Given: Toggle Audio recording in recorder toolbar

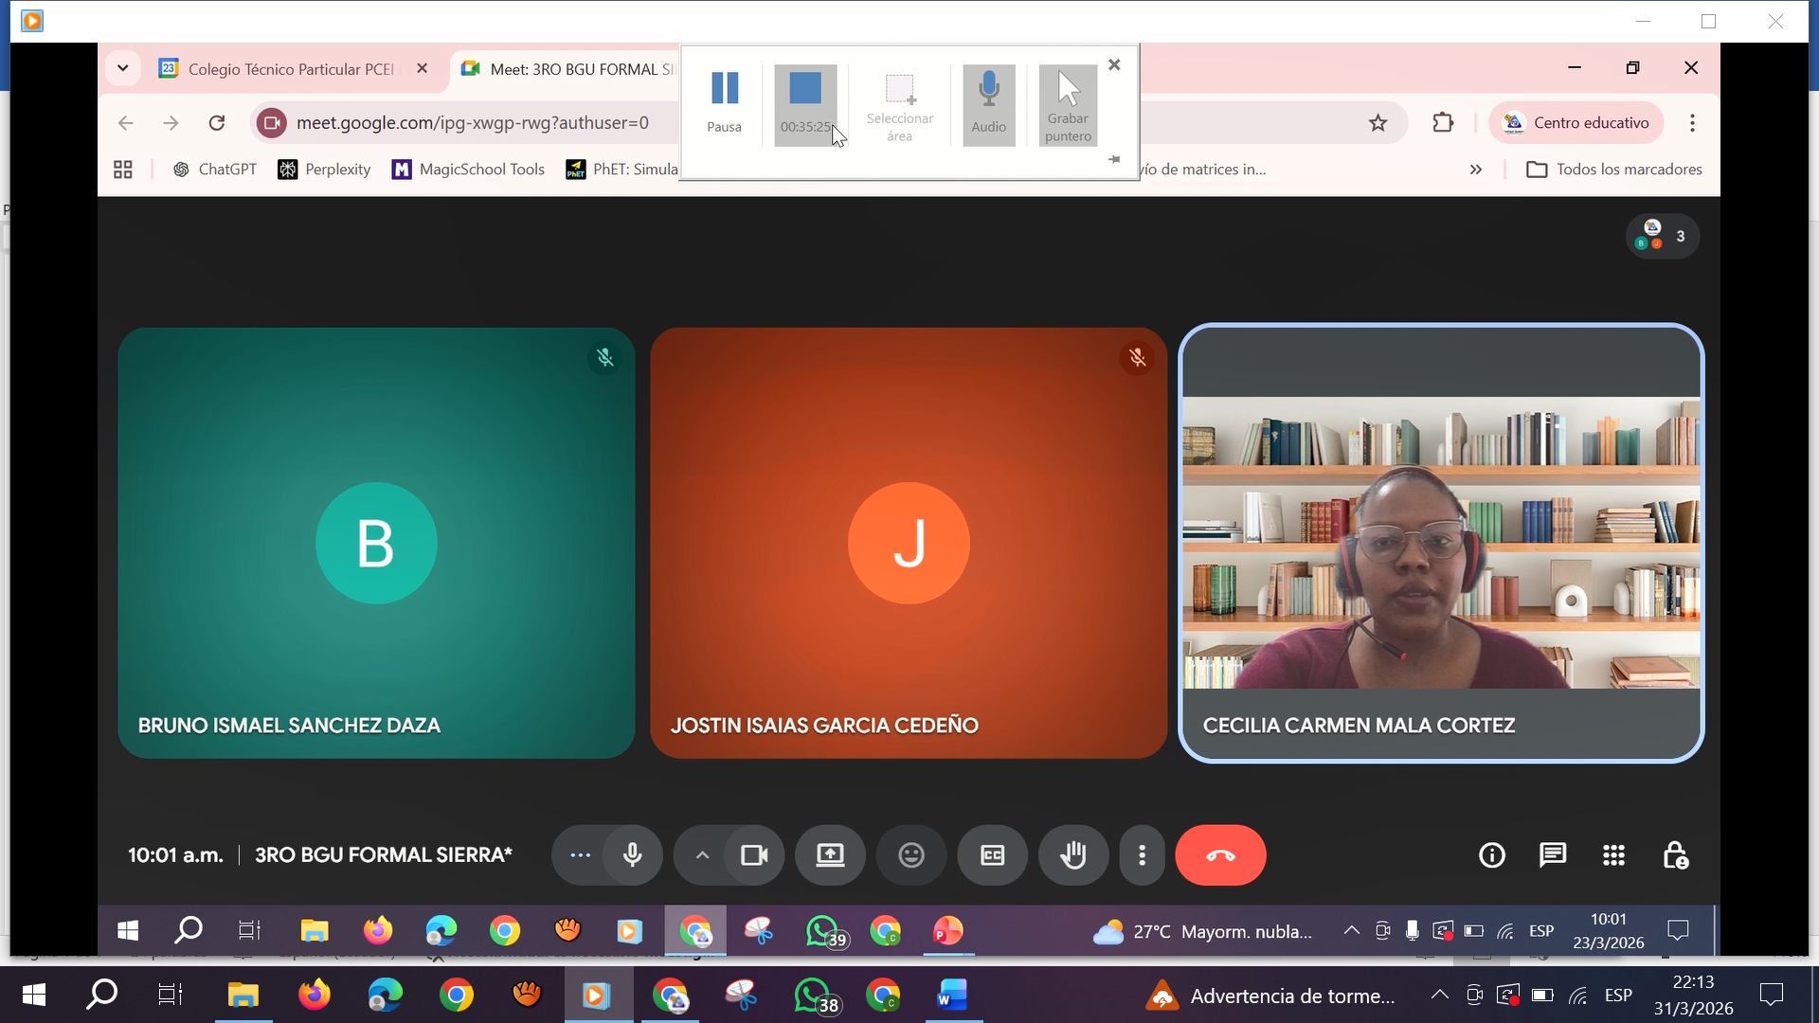Looking at the screenshot, I should point(988,102).
